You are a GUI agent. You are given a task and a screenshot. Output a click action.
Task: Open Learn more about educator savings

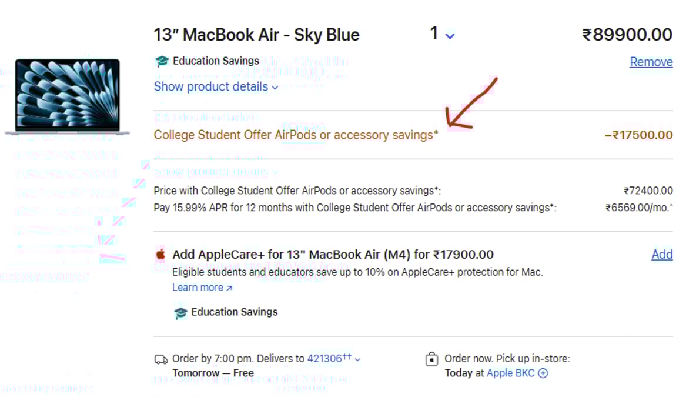(197, 287)
